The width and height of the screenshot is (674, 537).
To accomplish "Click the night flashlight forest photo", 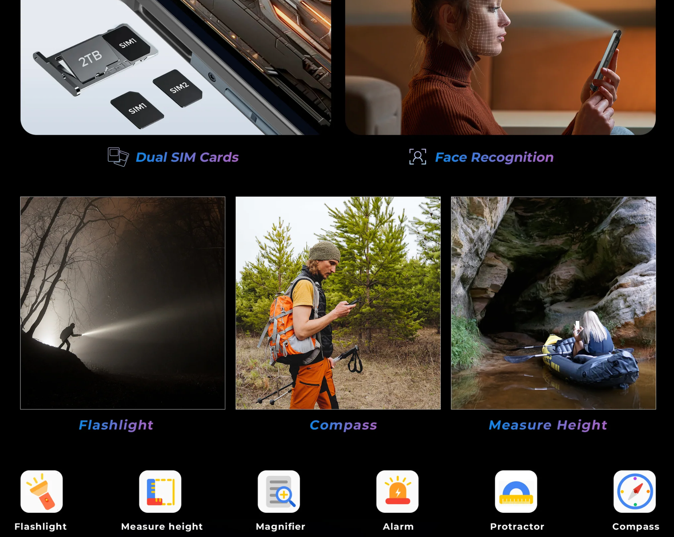I will [x=123, y=303].
